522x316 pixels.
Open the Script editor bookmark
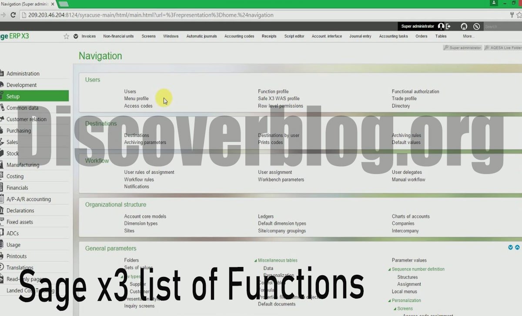tap(294, 36)
